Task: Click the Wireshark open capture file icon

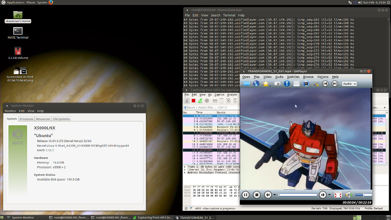Action: tap(215, 101)
